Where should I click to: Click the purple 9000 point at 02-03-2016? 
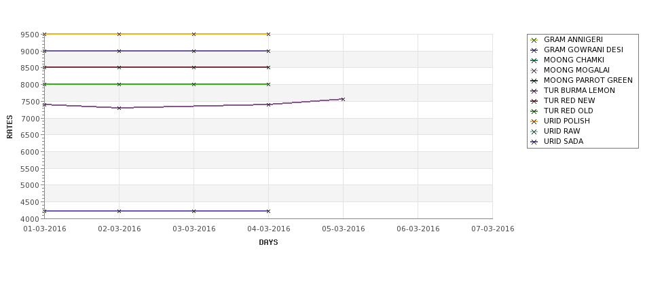pos(119,51)
